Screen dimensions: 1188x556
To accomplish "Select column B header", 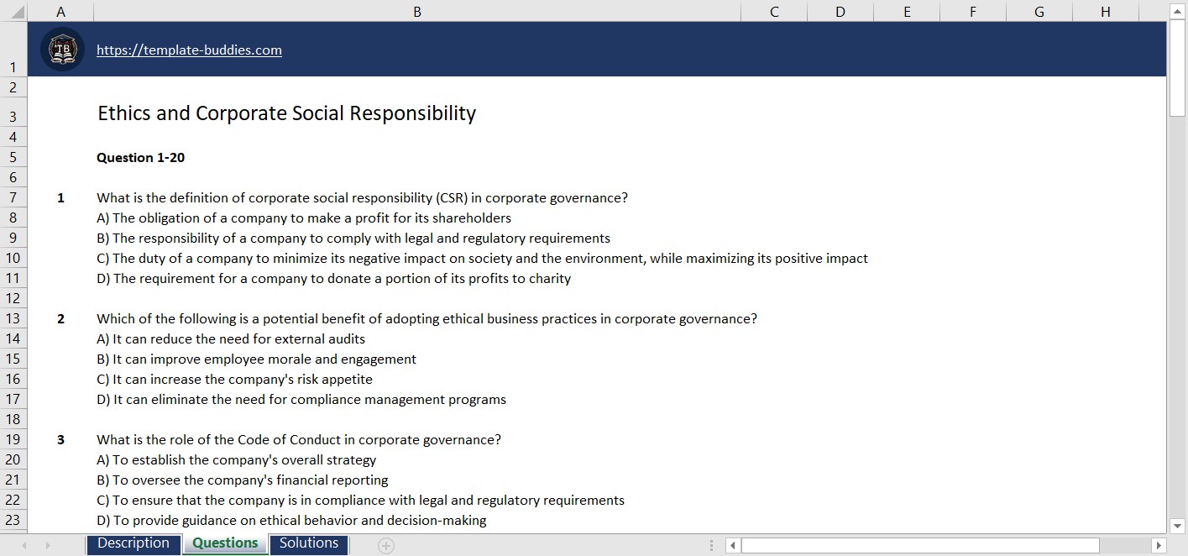I will point(416,11).
